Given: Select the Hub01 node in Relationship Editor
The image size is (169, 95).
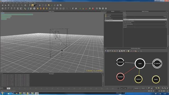Looking at the screenshot, I should click(x=140, y=64).
